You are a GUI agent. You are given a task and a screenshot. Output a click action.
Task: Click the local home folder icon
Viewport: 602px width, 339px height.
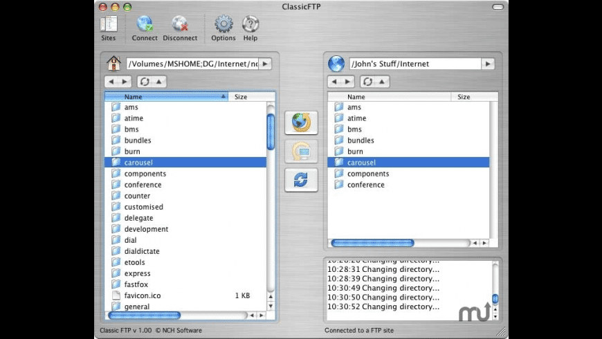click(x=113, y=64)
